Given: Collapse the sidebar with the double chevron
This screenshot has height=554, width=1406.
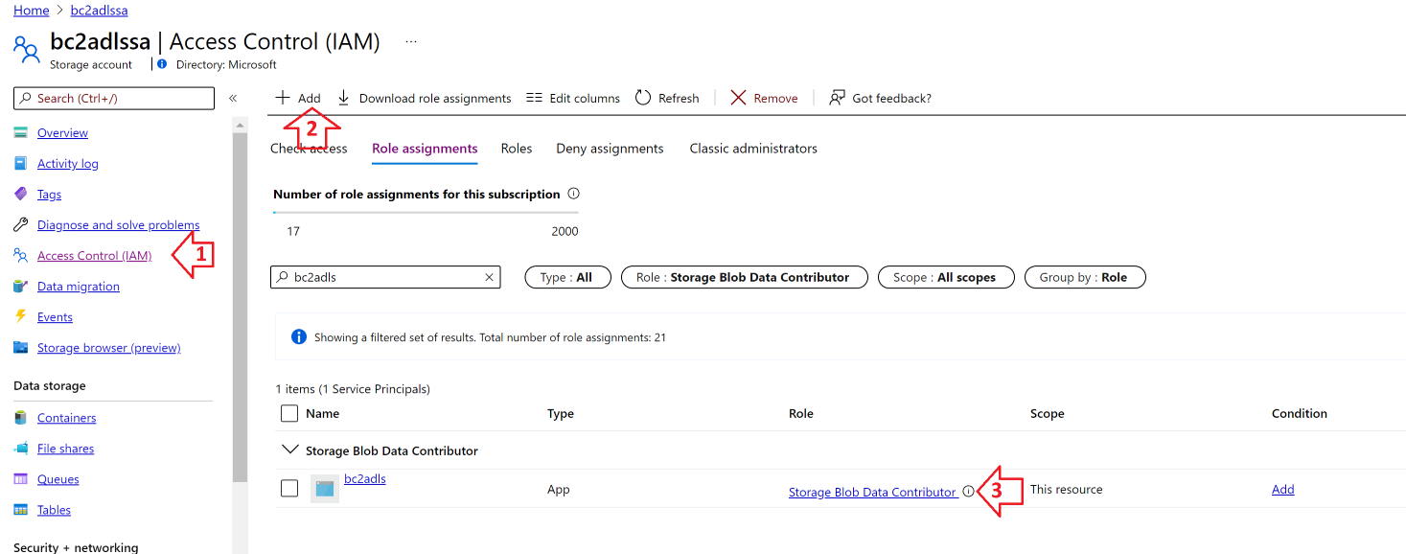Looking at the screenshot, I should coord(233,98).
